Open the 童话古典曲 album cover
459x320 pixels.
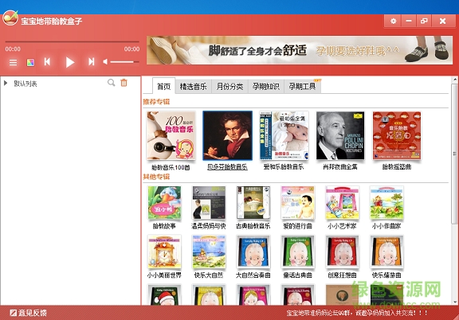pos(298,252)
